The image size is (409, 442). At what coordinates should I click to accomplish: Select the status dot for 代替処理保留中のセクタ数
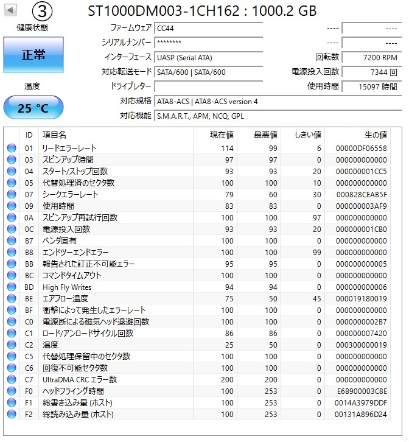[x=12, y=356]
